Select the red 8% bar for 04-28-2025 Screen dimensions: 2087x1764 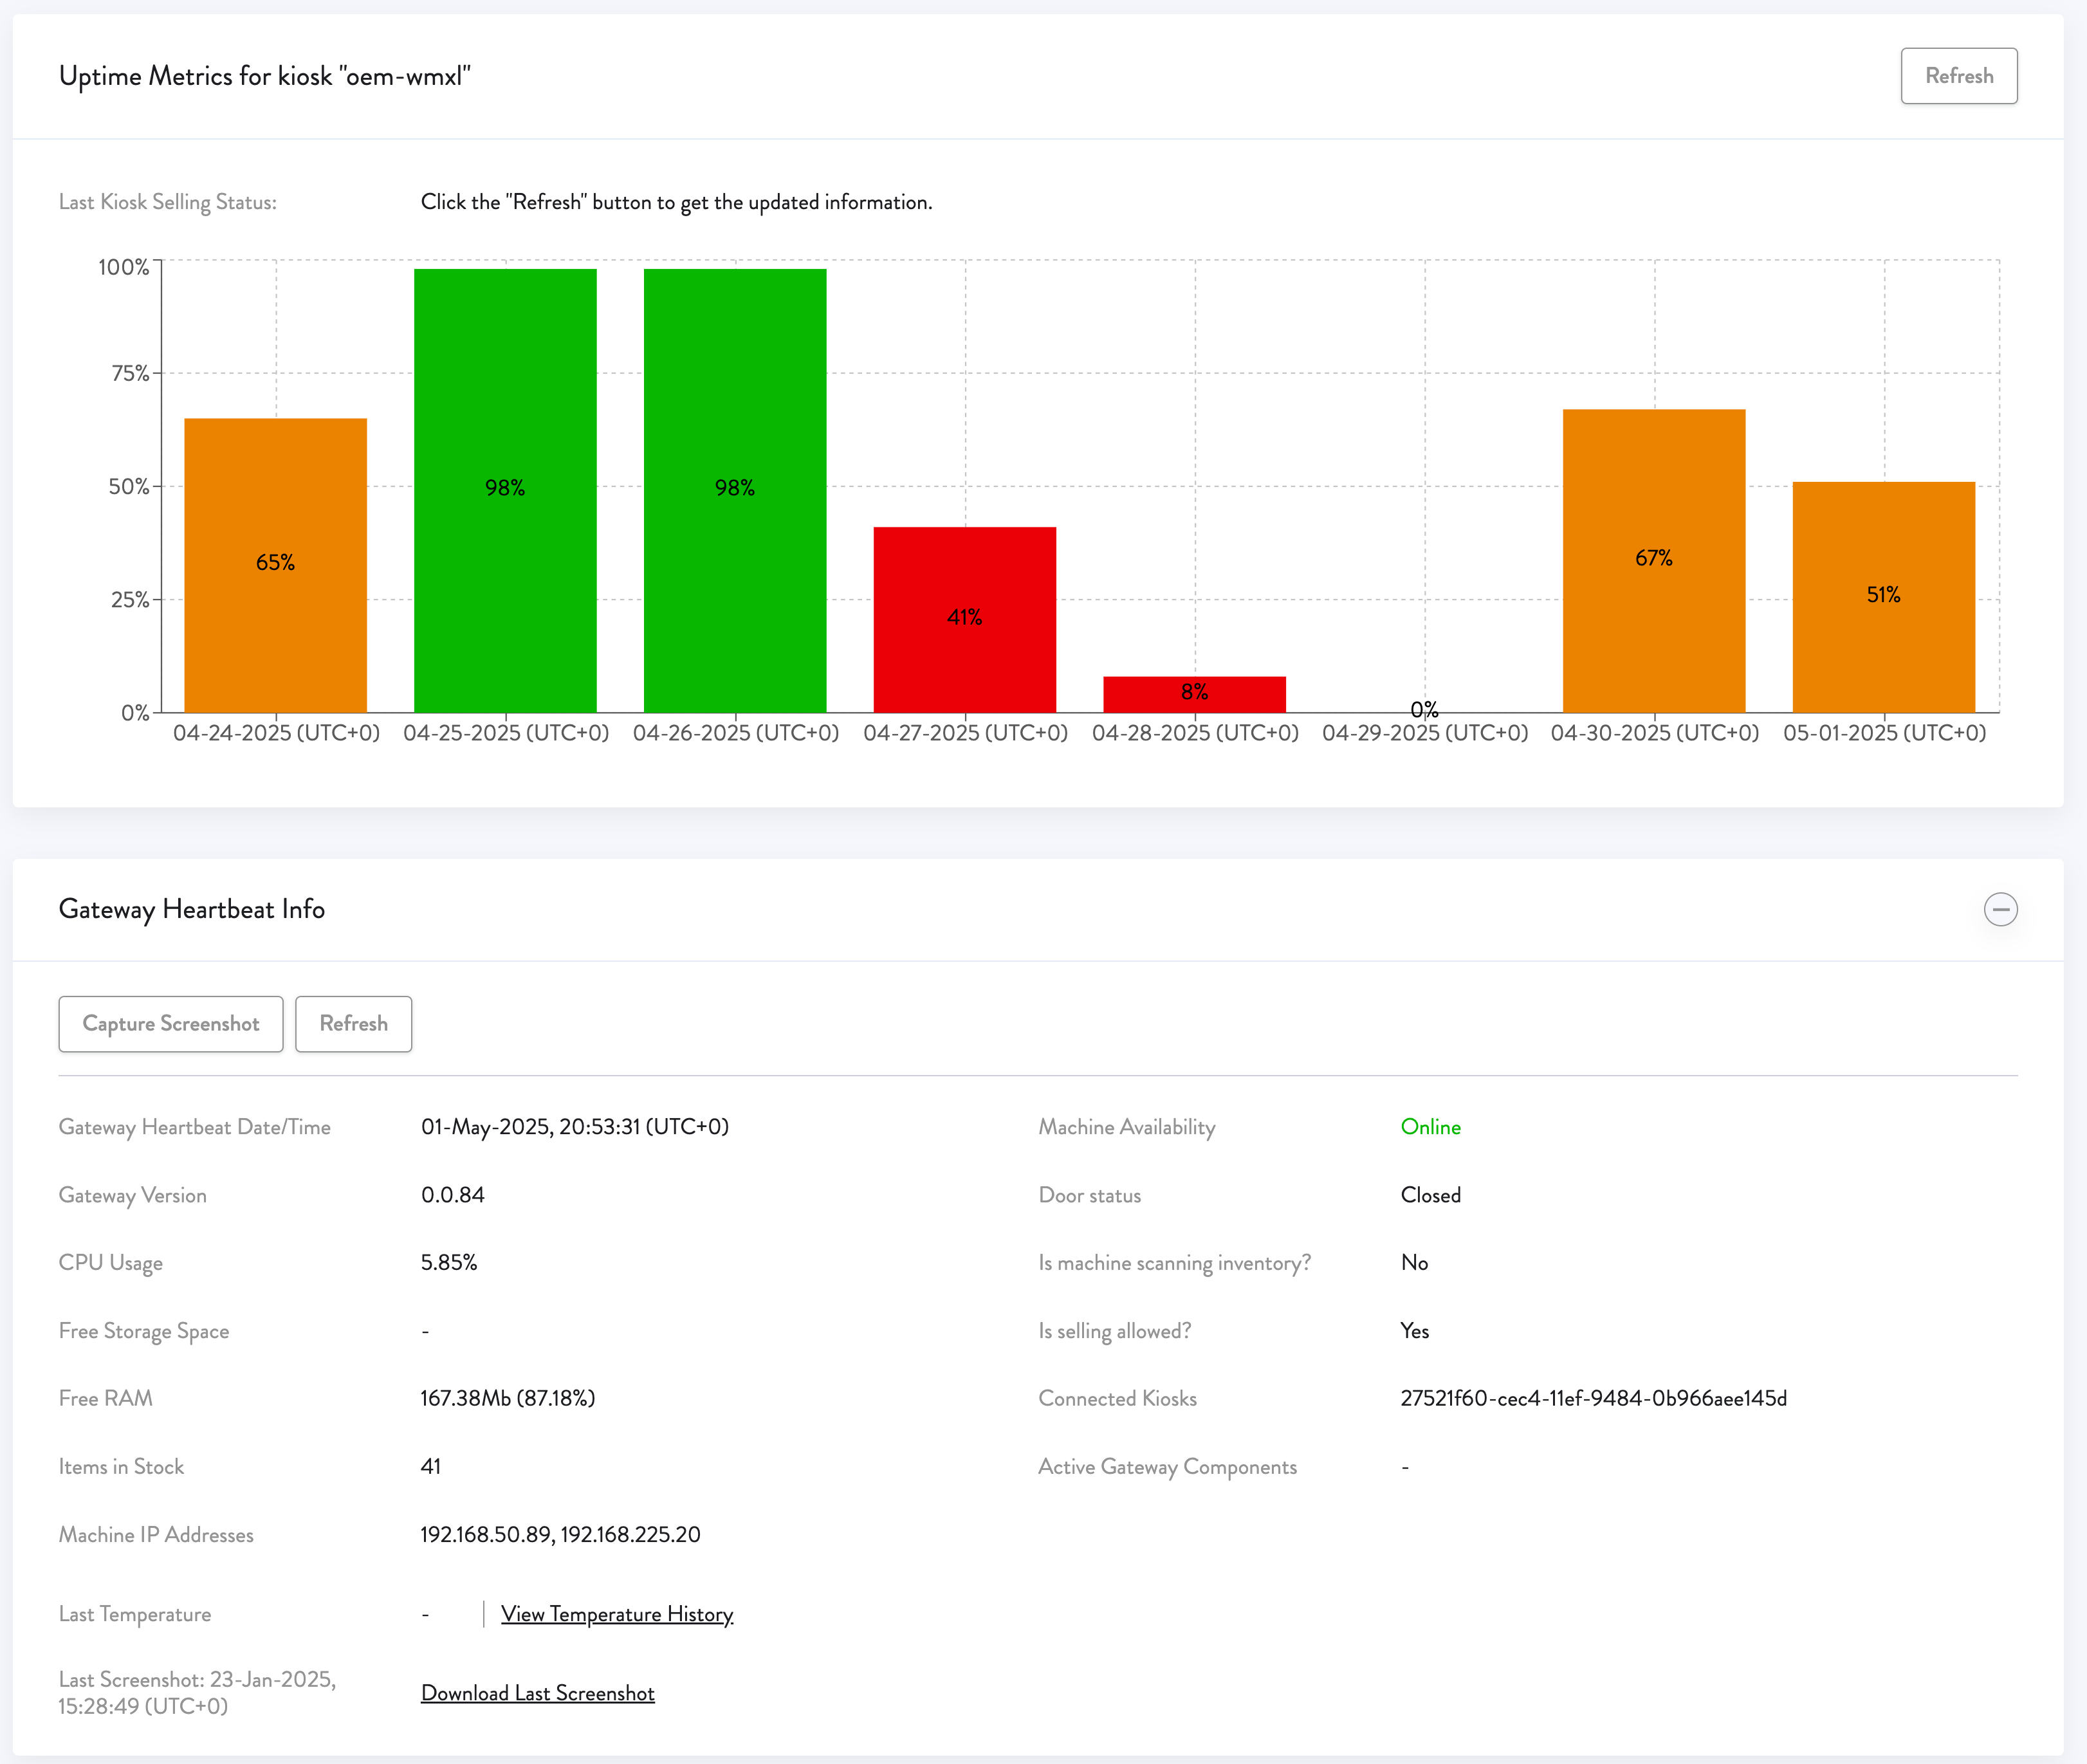tap(1195, 695)
